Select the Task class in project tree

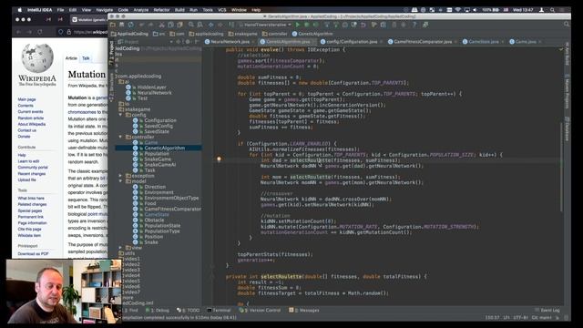point(149,170)
